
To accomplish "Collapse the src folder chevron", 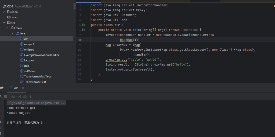I will click(x=4, y=23).
